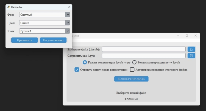Click the Настройки window title text
This screenshot has width=206, height=111.
click(17, 7)
